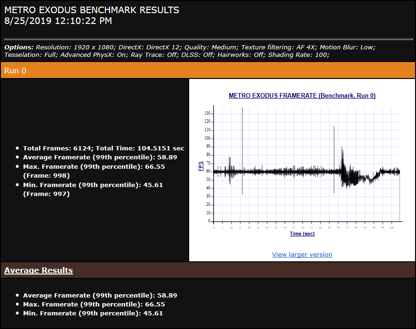
Task: Click the "100" tick label on the FPS axis
Action: [207, 138]
